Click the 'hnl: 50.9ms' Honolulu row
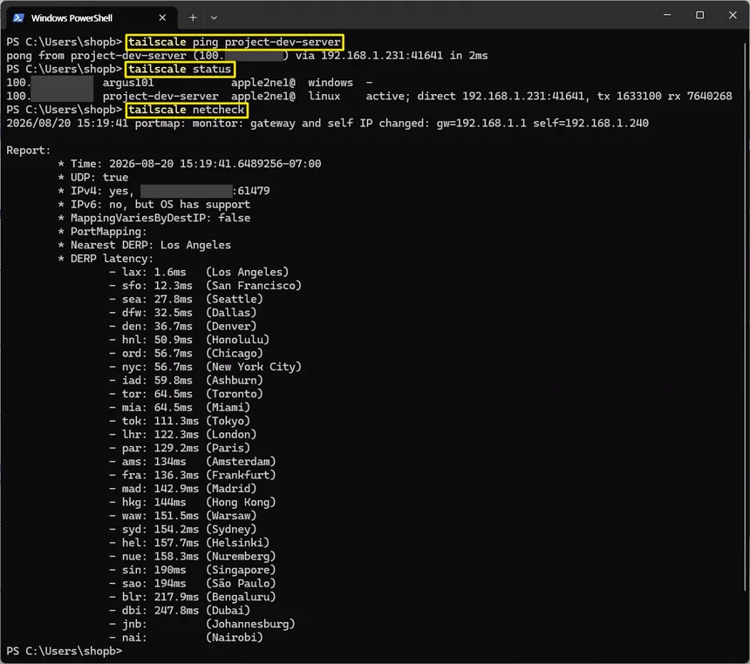This screenshot has height=664, width=750. click(x=189, y=340)
